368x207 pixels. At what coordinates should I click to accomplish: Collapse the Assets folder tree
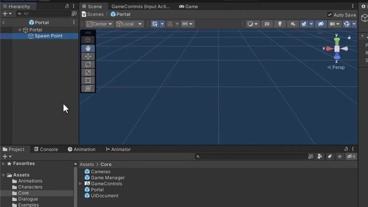3,175
